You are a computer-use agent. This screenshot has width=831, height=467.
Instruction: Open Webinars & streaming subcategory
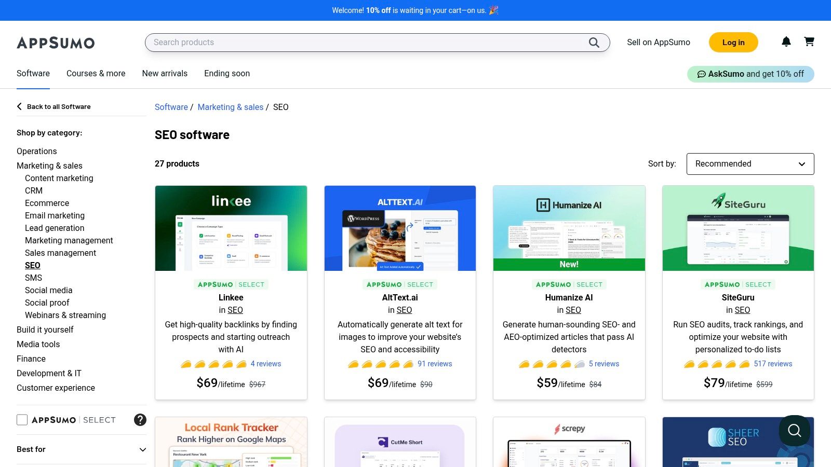65,315
